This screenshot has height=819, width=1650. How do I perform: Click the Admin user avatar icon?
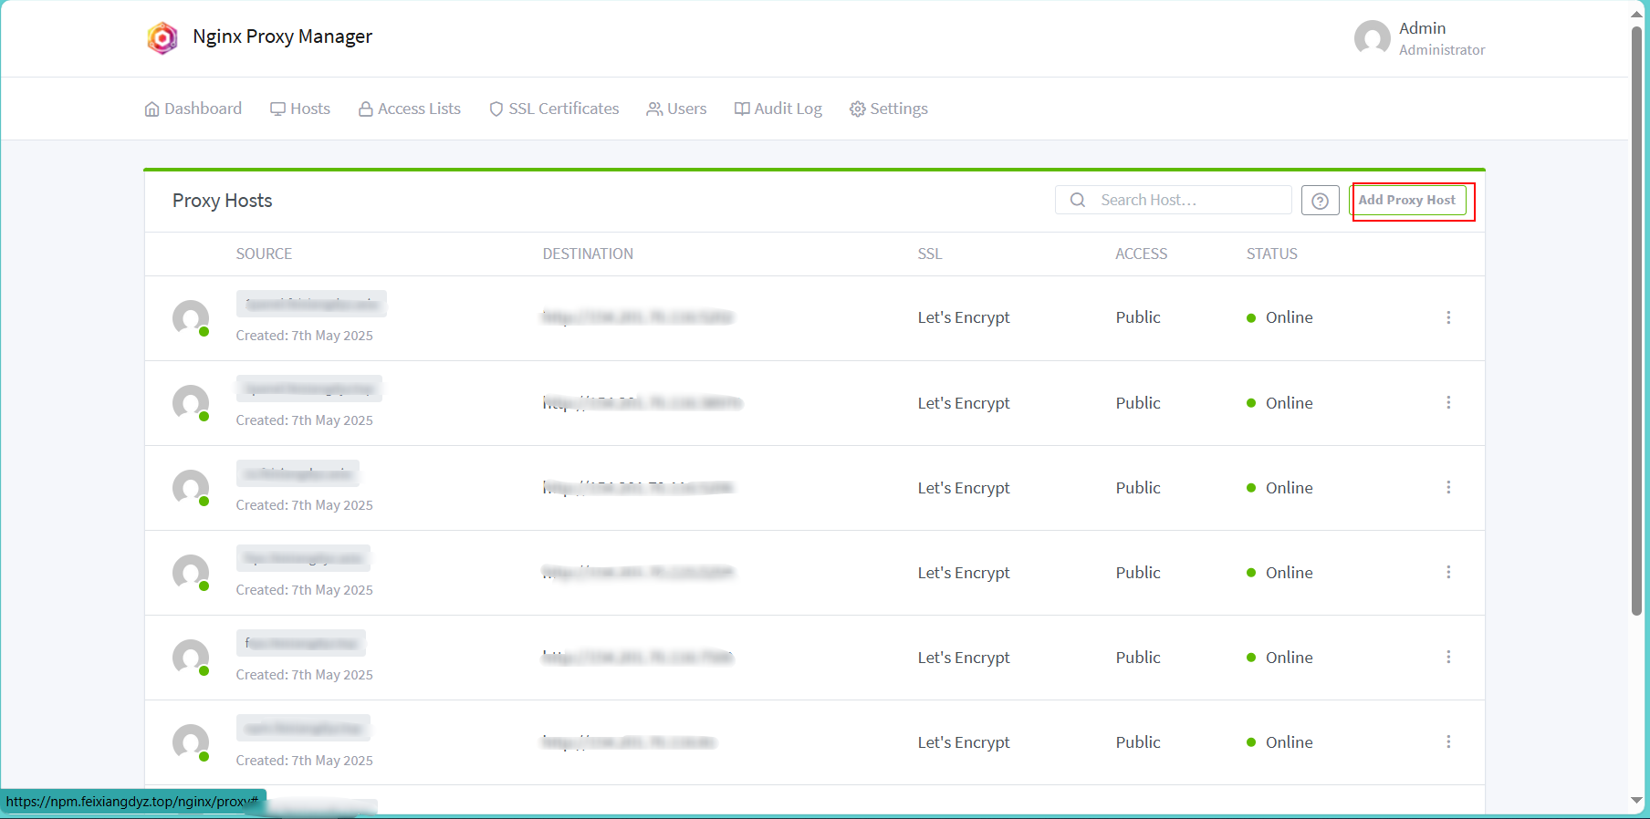pos(1372,38)
